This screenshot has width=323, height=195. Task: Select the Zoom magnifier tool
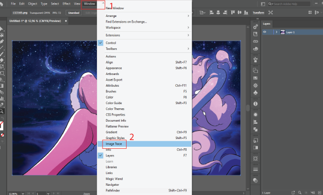point(2,111)
